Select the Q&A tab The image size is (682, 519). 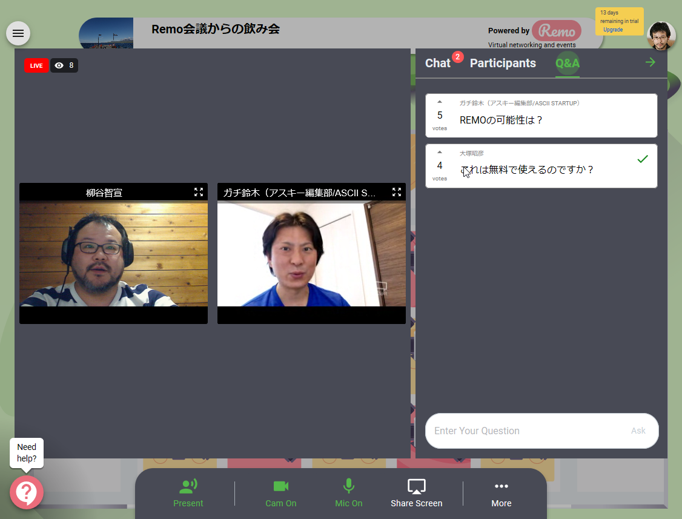coord(567,63)
